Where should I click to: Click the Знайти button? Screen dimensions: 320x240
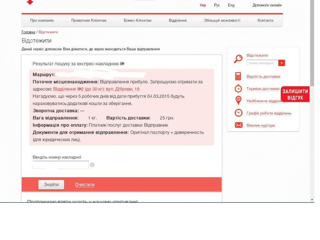(51, 185)
